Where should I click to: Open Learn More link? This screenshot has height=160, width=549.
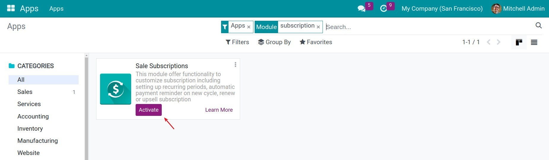(219, 110)
